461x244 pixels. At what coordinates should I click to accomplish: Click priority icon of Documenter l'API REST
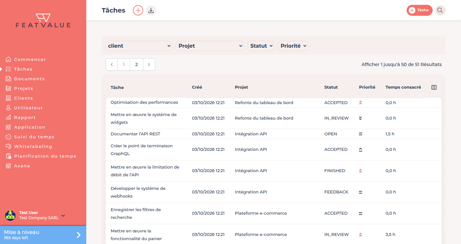click(x=361, y=134)
